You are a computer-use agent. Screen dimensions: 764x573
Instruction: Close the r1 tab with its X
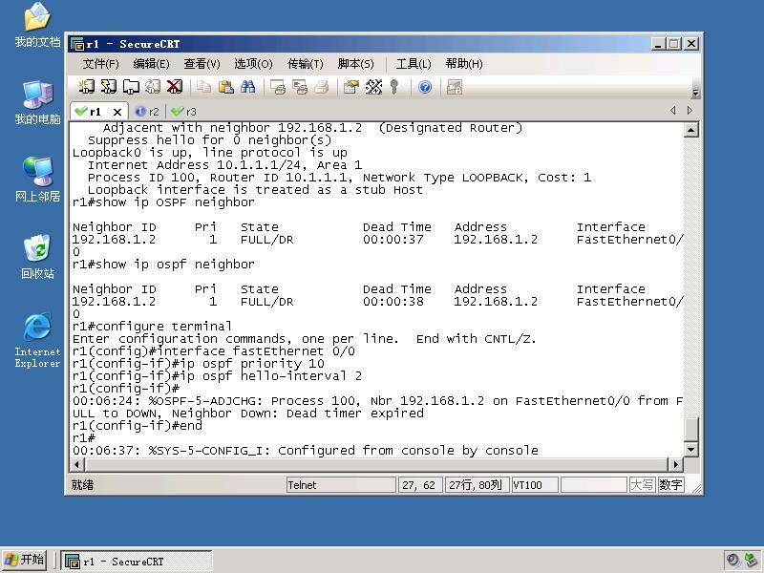(117, 112)
